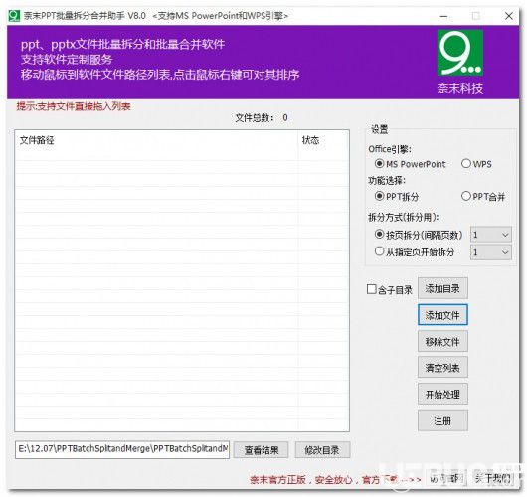
Task: Click the 修改目录 button
Action: [x=322, y=450]
